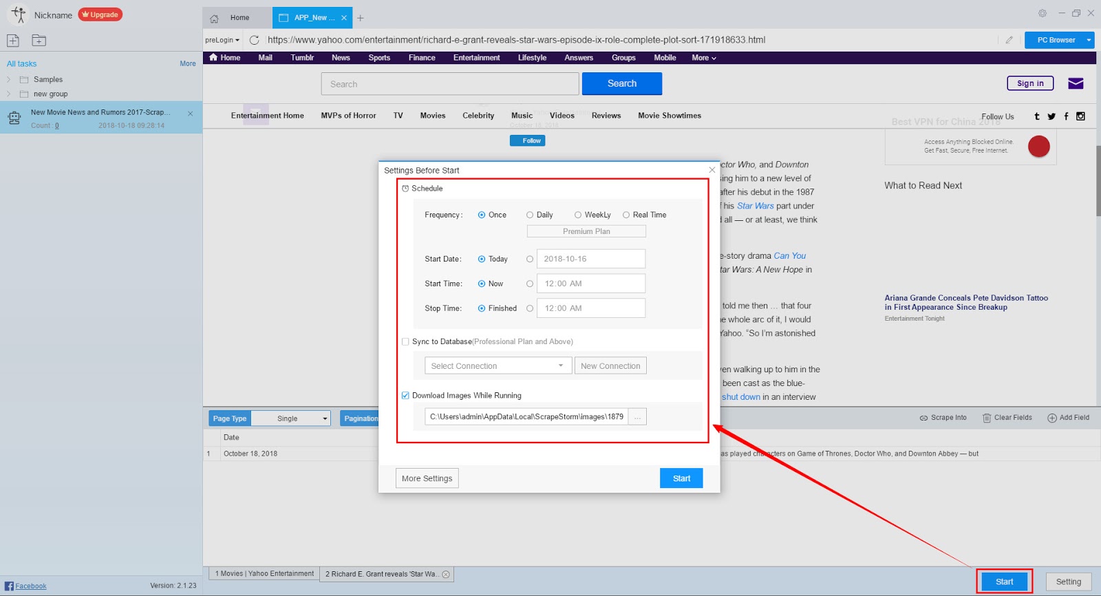This screenshot has height=596, width=1101.
Task: Click the Yahoo search field
Action: (450, 84)
